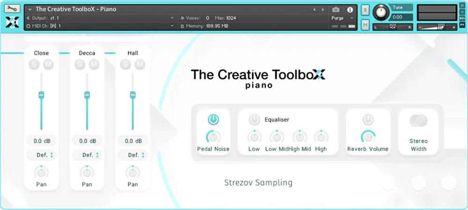Click the camera snapshot icon
The height and width of the screenshot is (210, 468).
336,9
